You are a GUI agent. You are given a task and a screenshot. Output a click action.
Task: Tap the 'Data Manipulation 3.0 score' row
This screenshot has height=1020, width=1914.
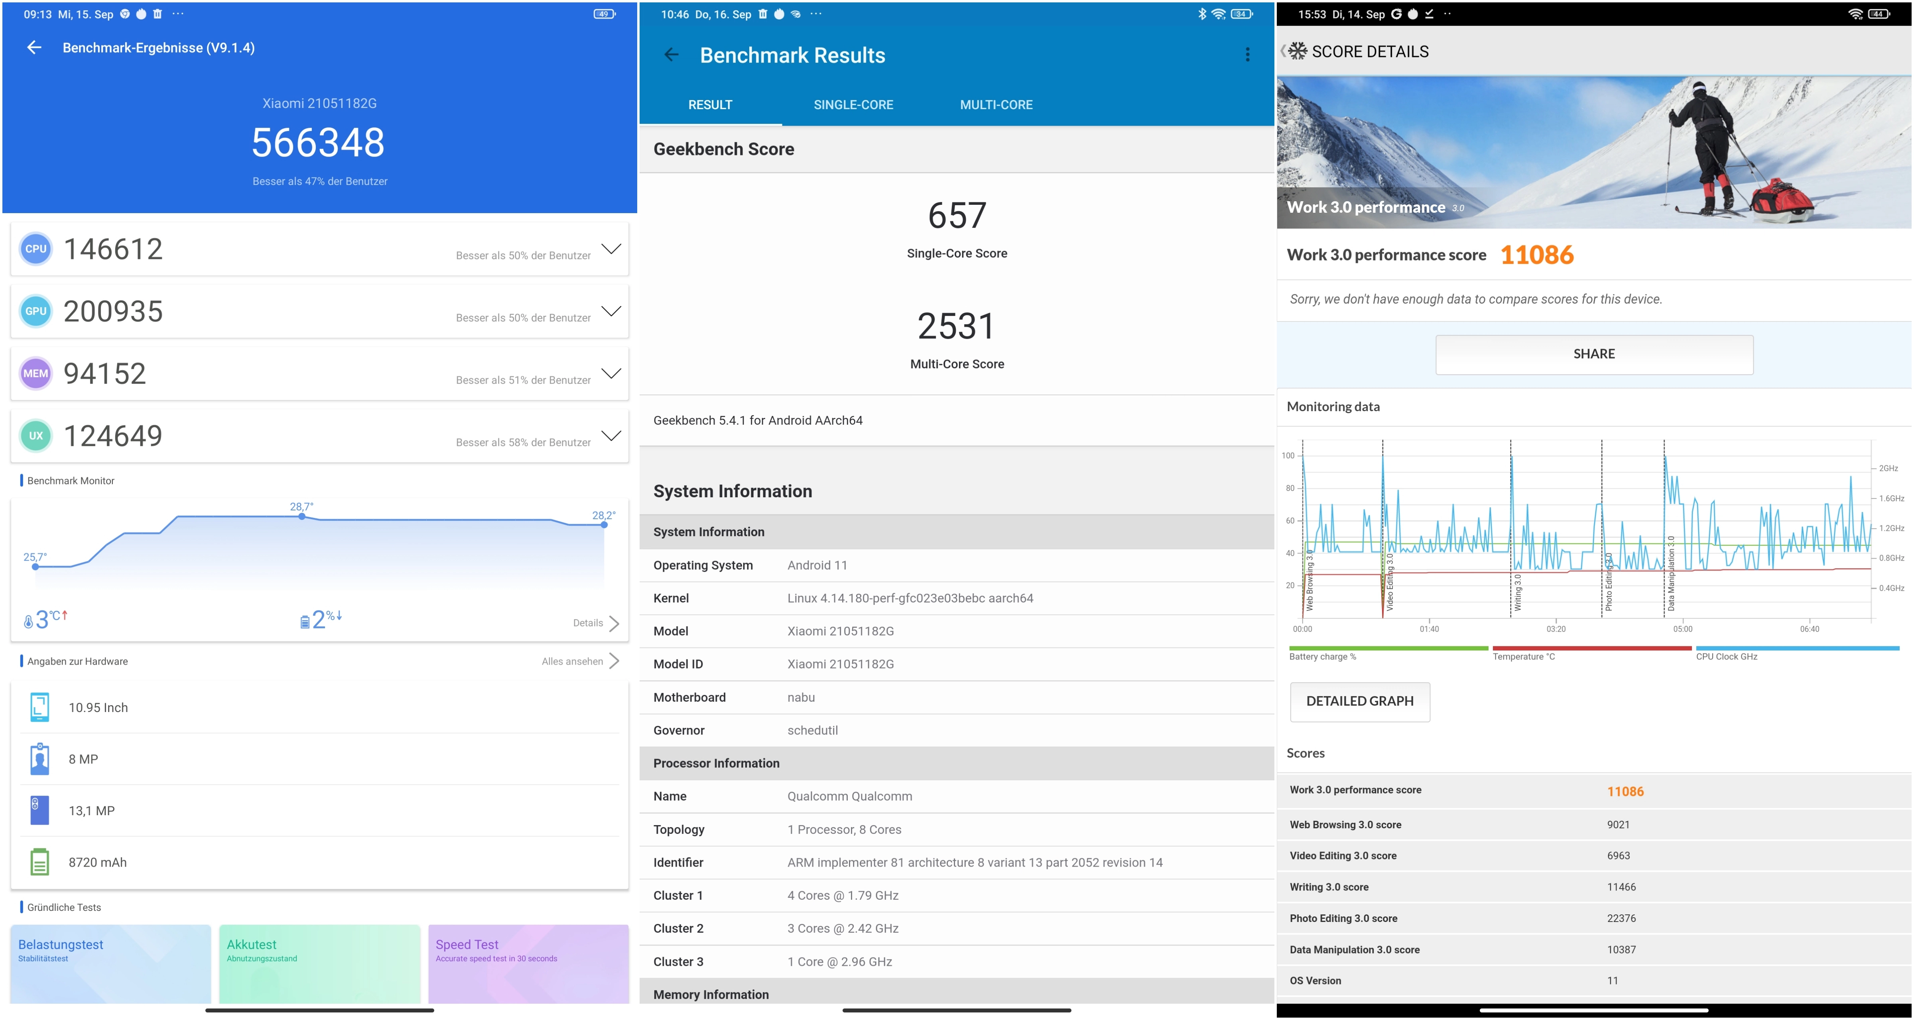point(1594,949)
